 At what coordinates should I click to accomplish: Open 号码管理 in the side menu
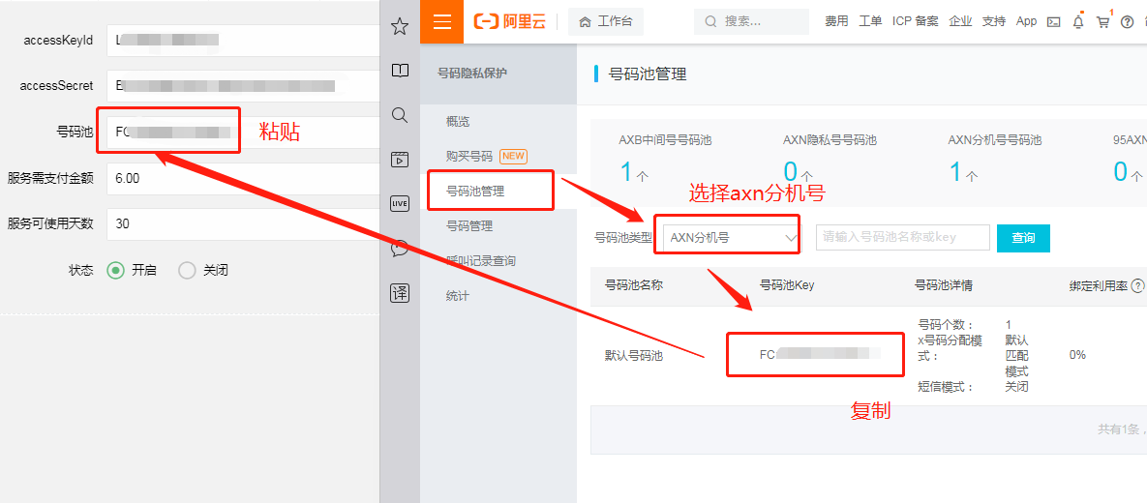tap(468, 226)
